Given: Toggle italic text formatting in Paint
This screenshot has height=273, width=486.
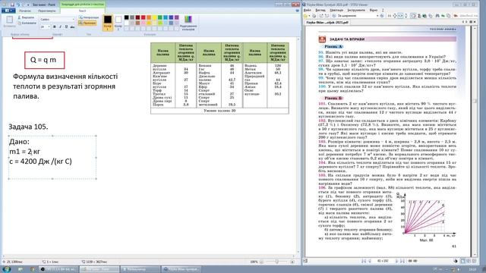Looking at the screenshot, I should [60, 27].
